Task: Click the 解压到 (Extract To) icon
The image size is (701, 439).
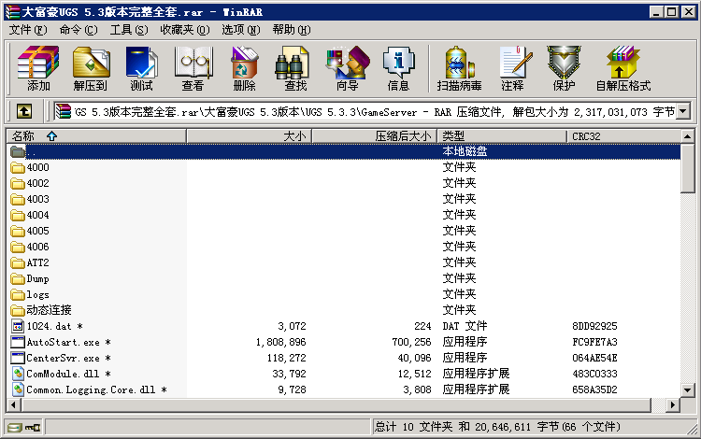Action: coord(90,68)
